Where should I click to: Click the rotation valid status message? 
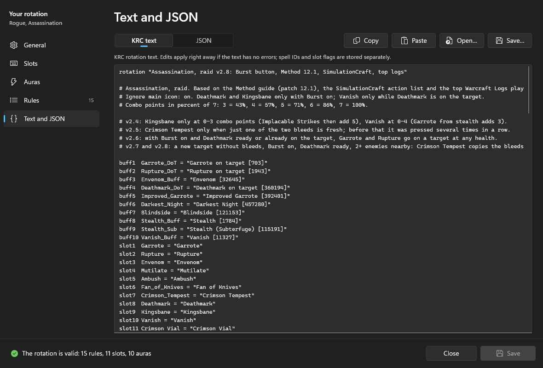pos(87,353)
